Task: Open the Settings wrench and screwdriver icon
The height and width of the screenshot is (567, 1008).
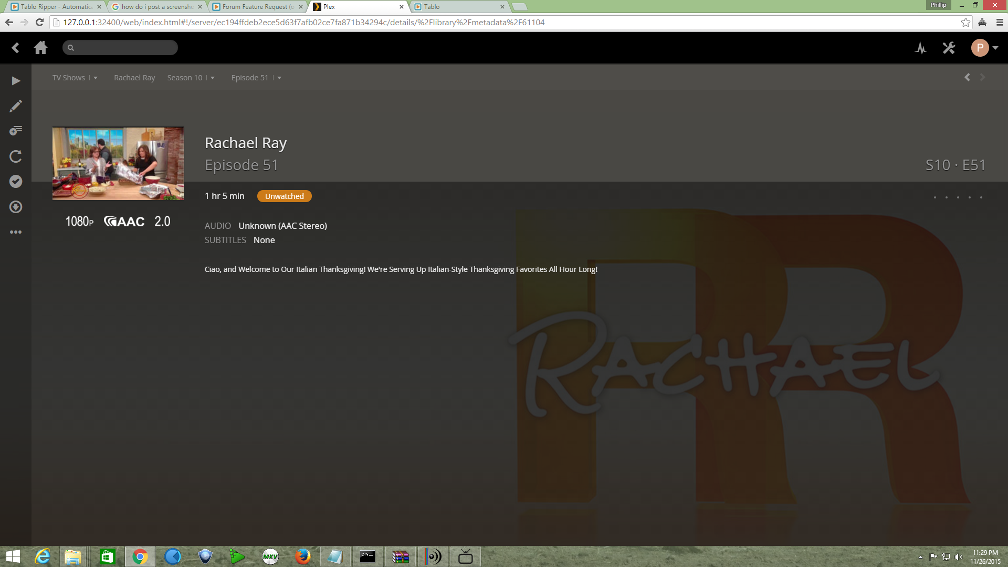Action: (x=949, y=48)
